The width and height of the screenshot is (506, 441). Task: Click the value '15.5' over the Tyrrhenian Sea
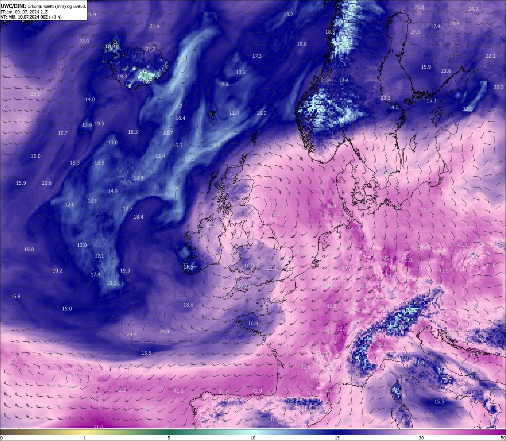[x=439, y=402]
